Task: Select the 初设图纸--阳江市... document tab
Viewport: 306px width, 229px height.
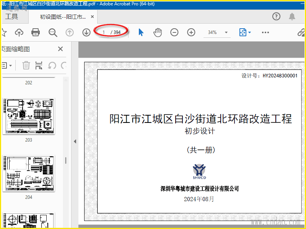Action: click(63, 17)
